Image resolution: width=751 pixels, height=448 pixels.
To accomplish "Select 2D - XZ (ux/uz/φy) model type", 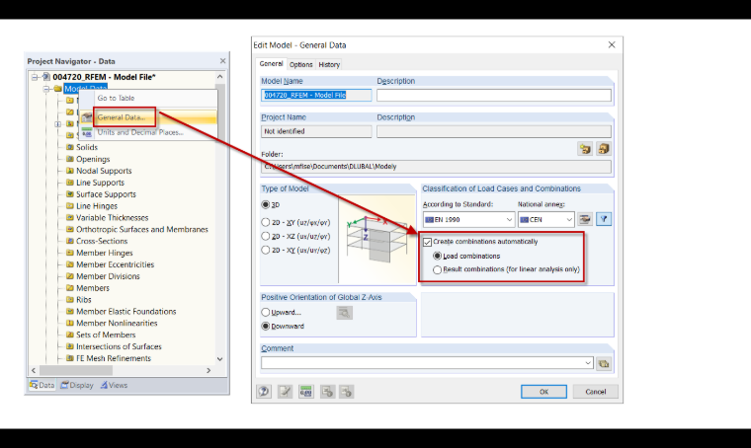I will pos(266,236).
